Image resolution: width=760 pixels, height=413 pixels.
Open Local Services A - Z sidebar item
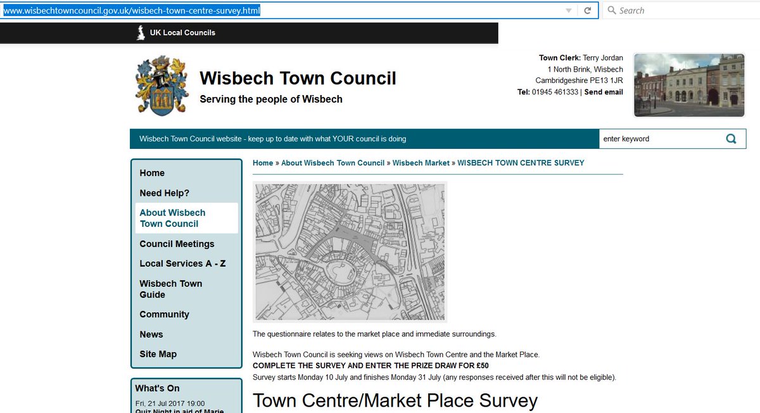182,264
